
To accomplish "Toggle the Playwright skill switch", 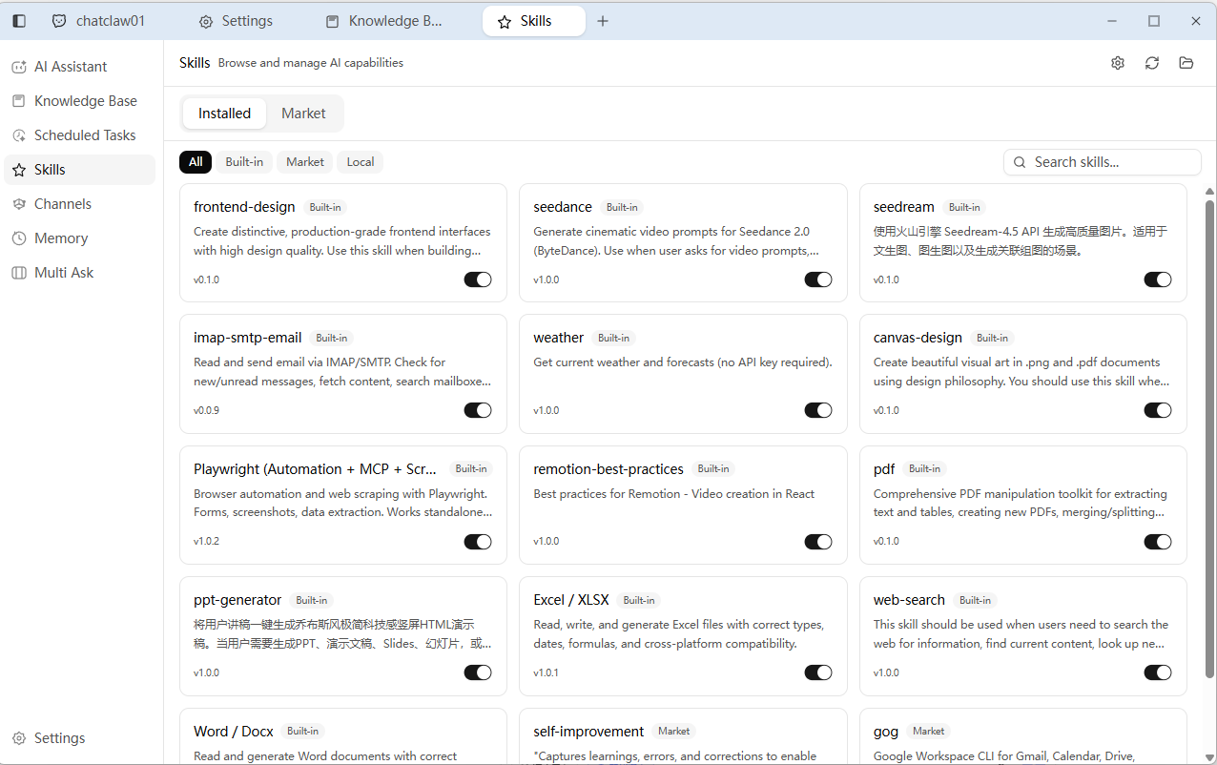I will [x=478, y=542].
